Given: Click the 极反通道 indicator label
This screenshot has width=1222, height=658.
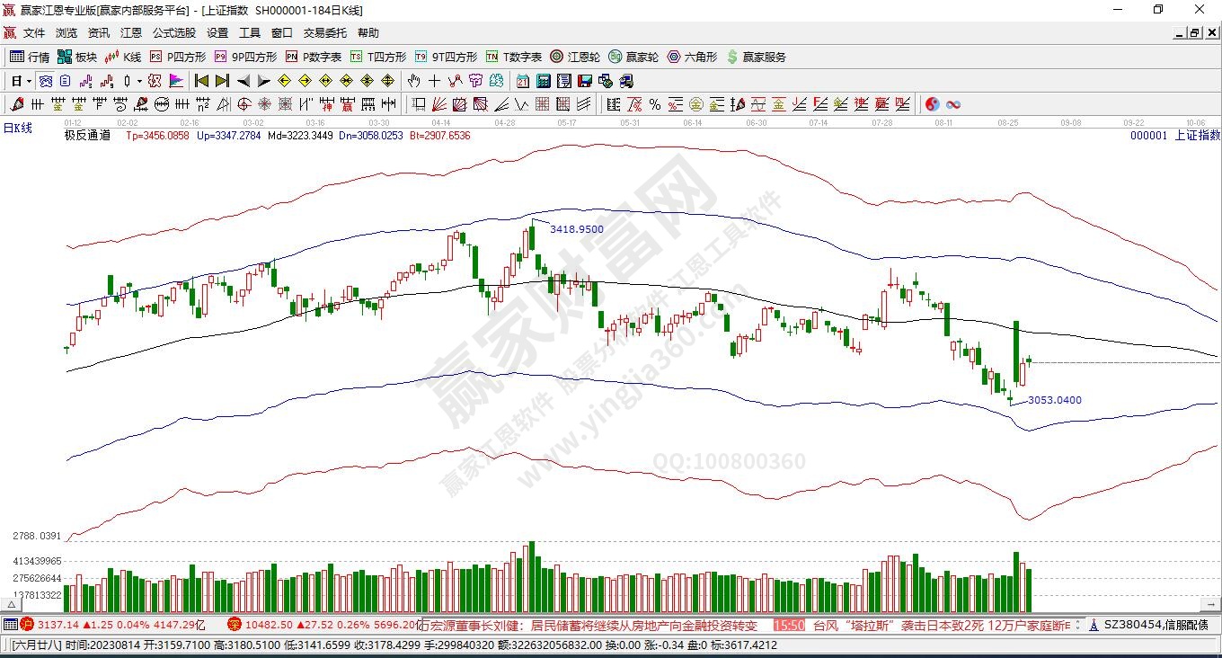Looking at the screenshot, I should 87,136.
